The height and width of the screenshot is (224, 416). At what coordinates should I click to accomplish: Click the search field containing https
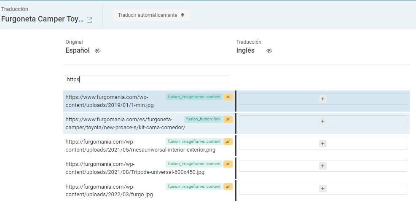click(x=147, y=79)
